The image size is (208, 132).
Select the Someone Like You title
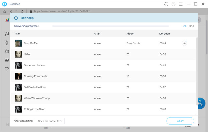point(34,65)
